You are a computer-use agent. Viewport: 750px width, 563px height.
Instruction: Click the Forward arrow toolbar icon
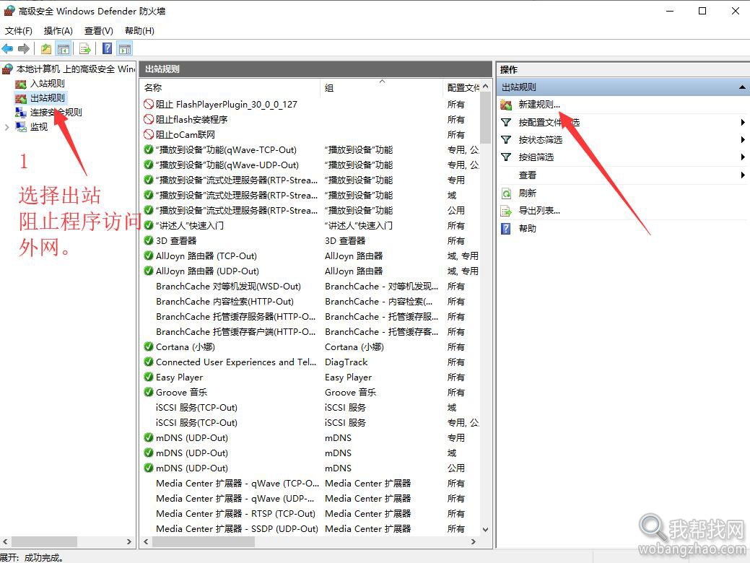(24, 48)
